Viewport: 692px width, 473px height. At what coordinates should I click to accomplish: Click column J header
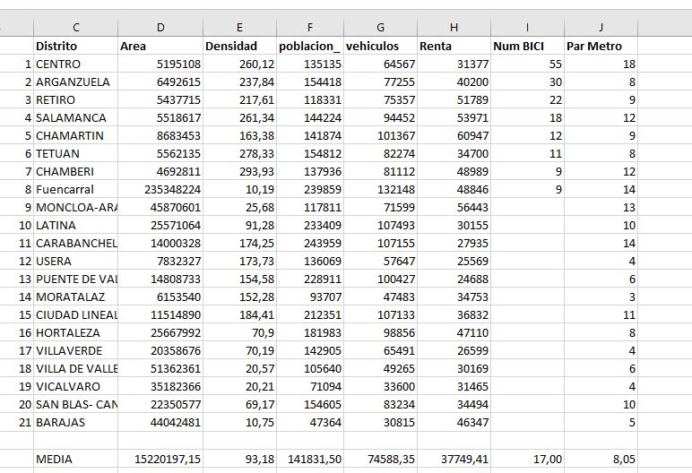pos(601,28)
